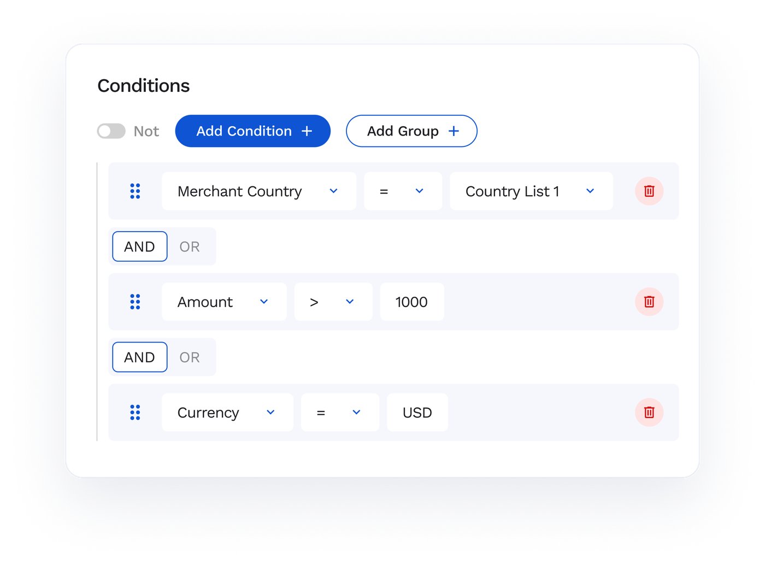Expand the Currency field dropdown

tap(227, 413)
